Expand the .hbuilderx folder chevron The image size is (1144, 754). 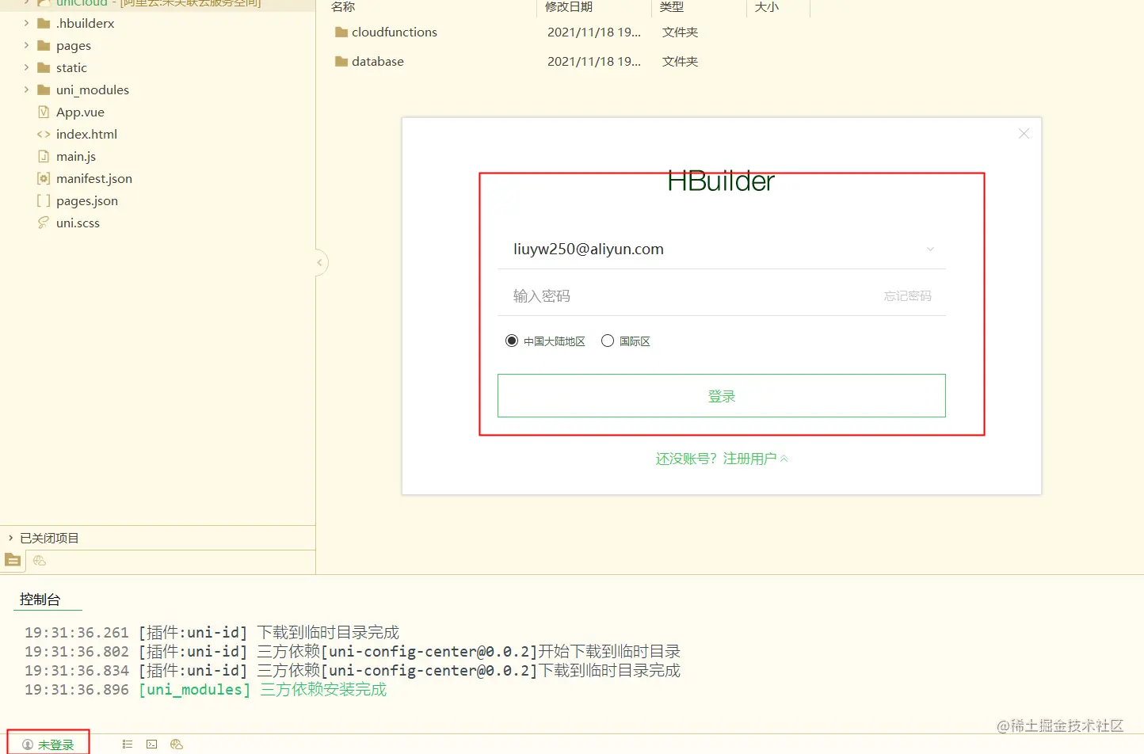point(26,24)
